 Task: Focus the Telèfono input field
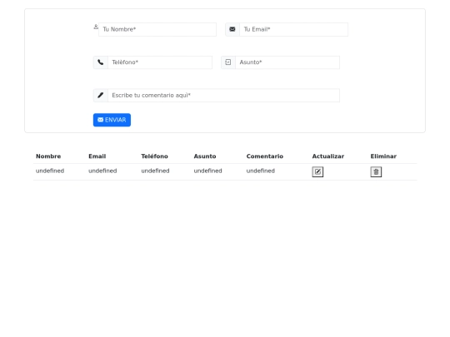point(160,62)
